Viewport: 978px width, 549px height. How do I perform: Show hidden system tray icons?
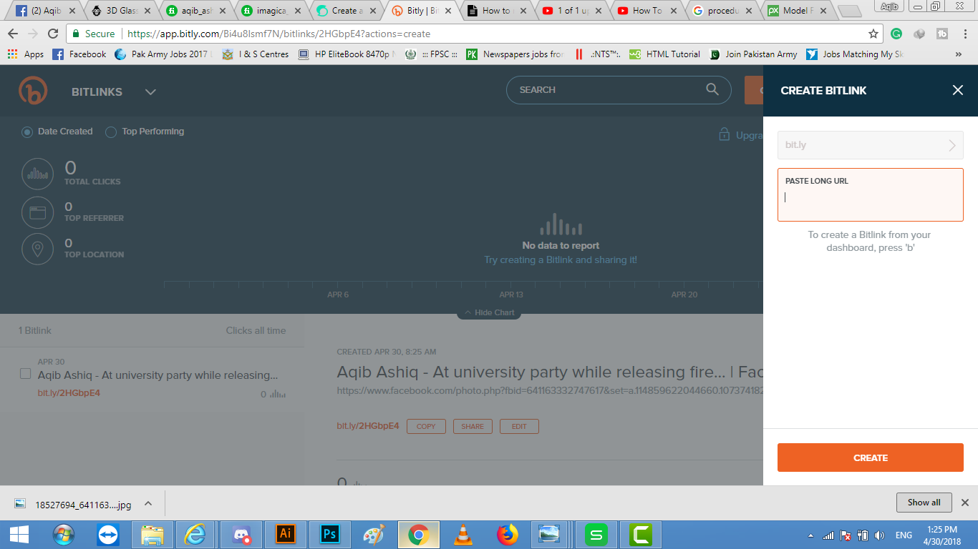(810, 535)
